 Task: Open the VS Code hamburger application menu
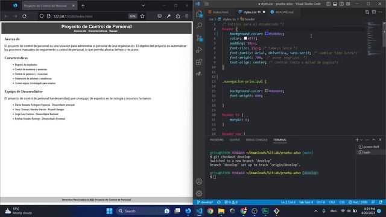tap(206, 4)
